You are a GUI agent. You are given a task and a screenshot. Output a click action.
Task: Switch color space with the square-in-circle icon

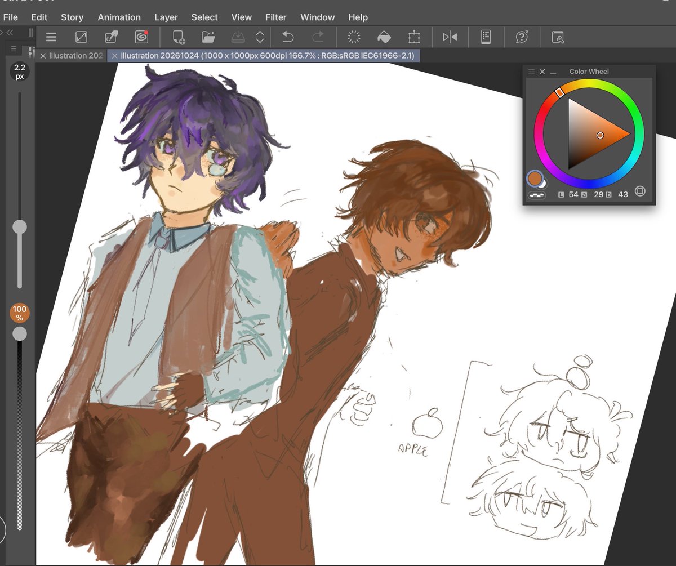pyautogui.click(x=640, y=191)
